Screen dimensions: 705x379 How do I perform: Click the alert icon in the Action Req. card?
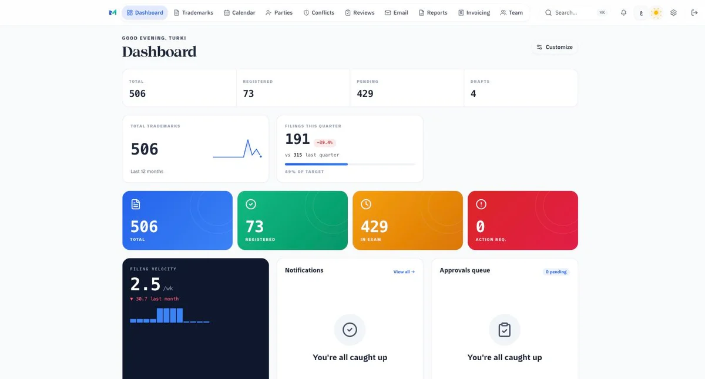coord(481,204)
